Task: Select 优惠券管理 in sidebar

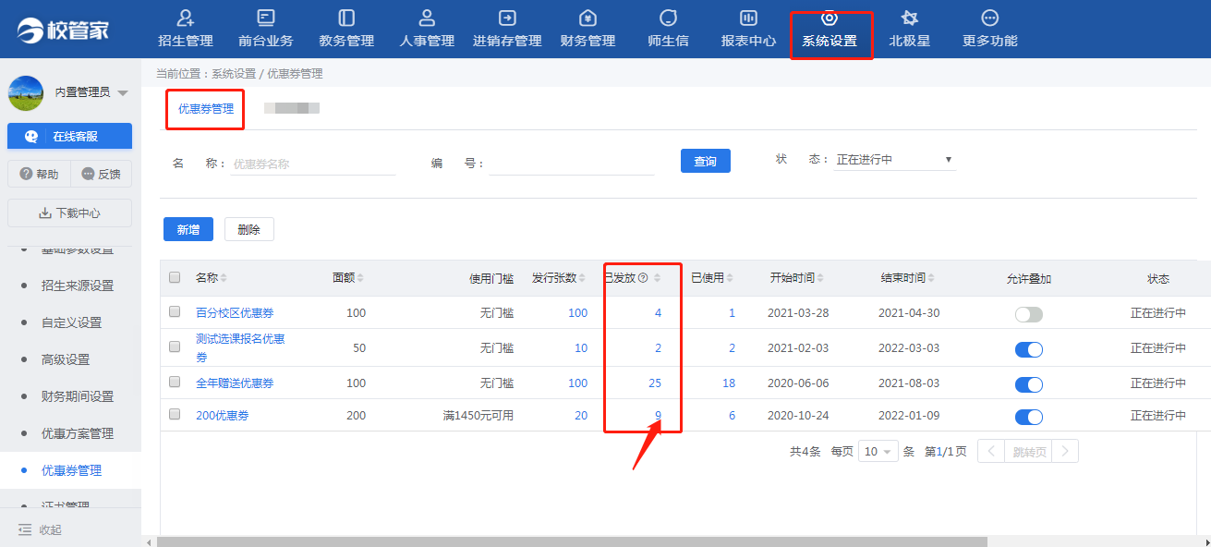Action: pyautogui.click(x=71, y=470)
